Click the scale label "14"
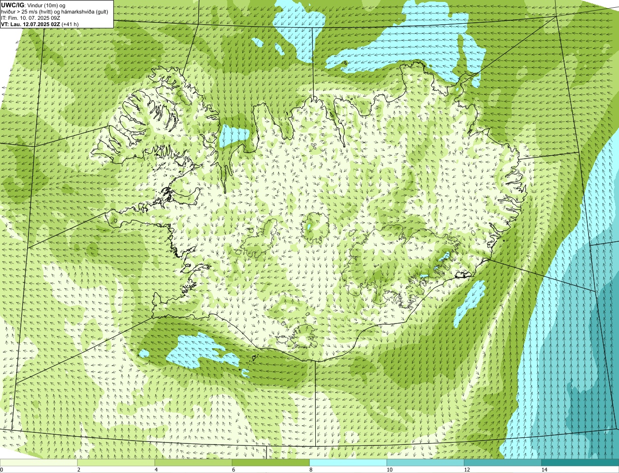Image resolution: width=619 pixels, height=473 pixels. (x=544, y=470)
